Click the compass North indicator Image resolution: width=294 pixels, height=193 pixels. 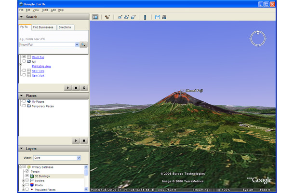pos(258,33)
